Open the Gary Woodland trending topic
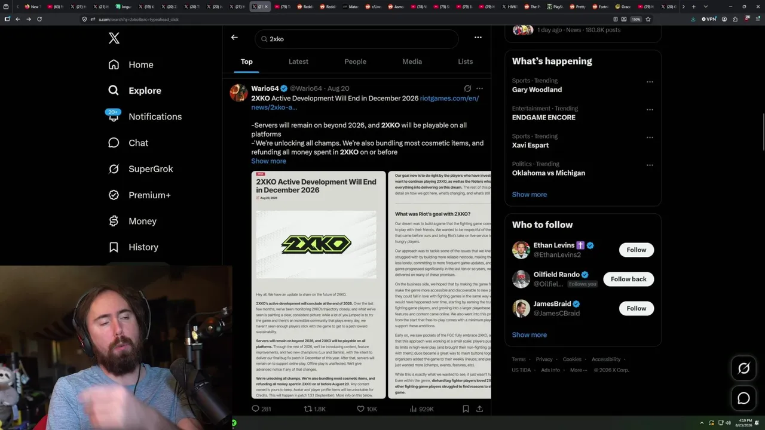The width and height of the screenshot is (765, 430). tap(537, 90)
